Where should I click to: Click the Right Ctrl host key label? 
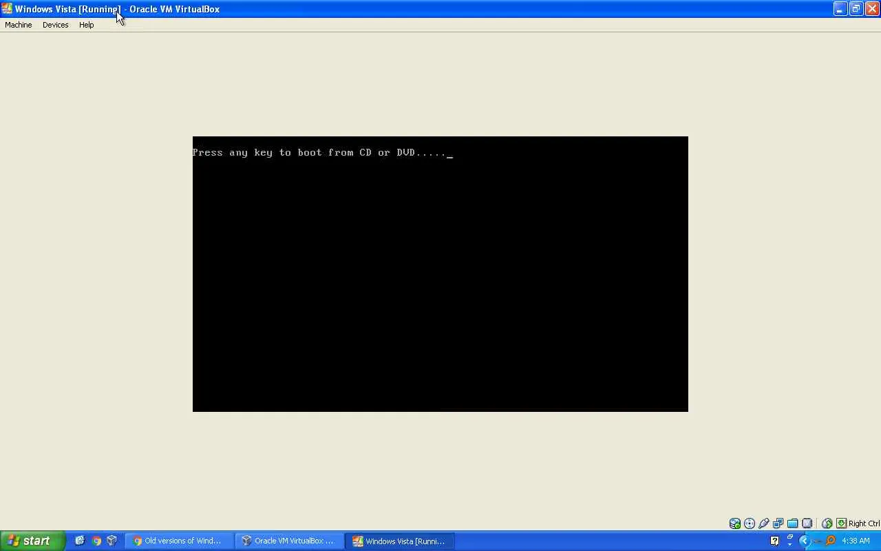[864, 523]
